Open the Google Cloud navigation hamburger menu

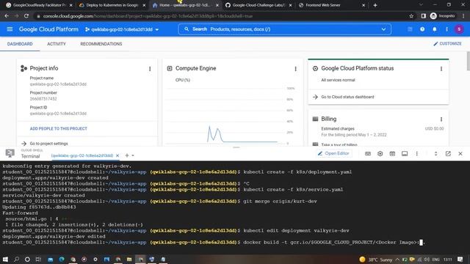click(10, 29)
